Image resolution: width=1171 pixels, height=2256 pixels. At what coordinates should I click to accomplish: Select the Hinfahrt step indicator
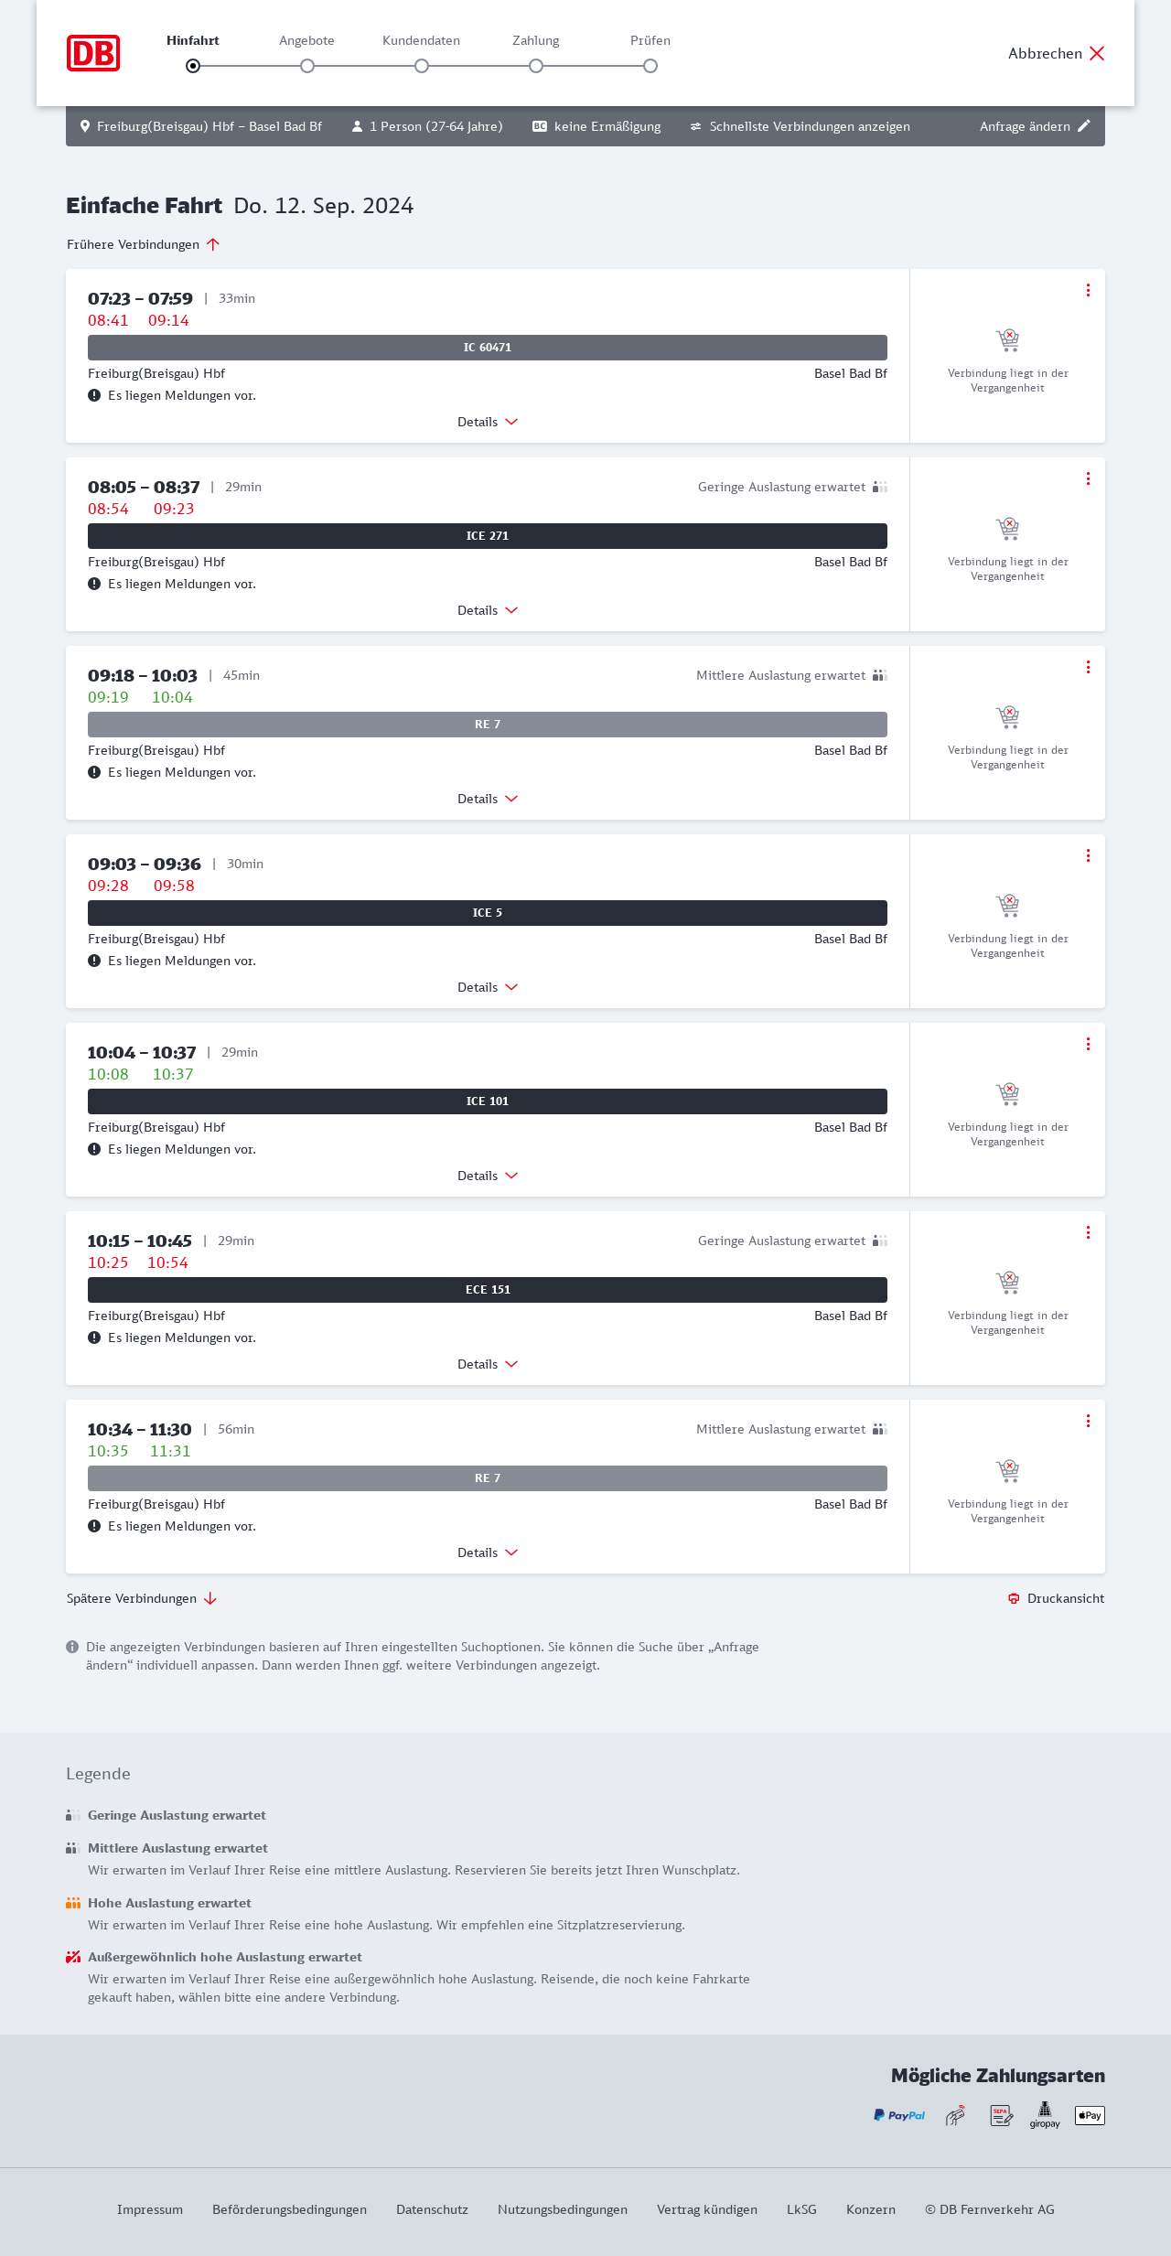[193, 66]
